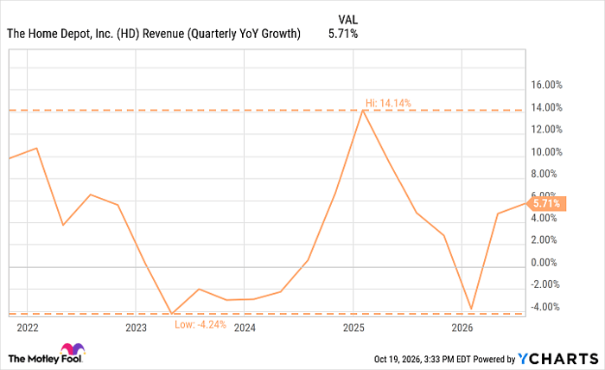Screen dimensions: 605x370
Task: Click the 2025 x-axis label
Action: [x=353, y=328]
